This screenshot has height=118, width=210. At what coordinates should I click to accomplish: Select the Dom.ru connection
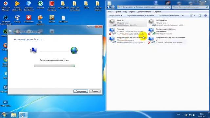(x=128, y=23)
